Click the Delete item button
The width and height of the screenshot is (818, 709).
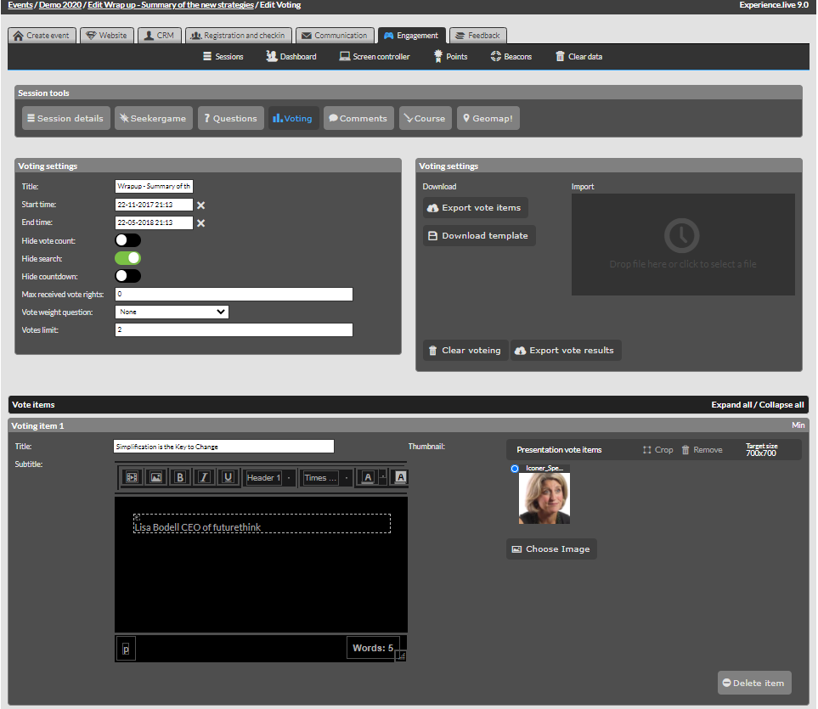pos(754,683)
